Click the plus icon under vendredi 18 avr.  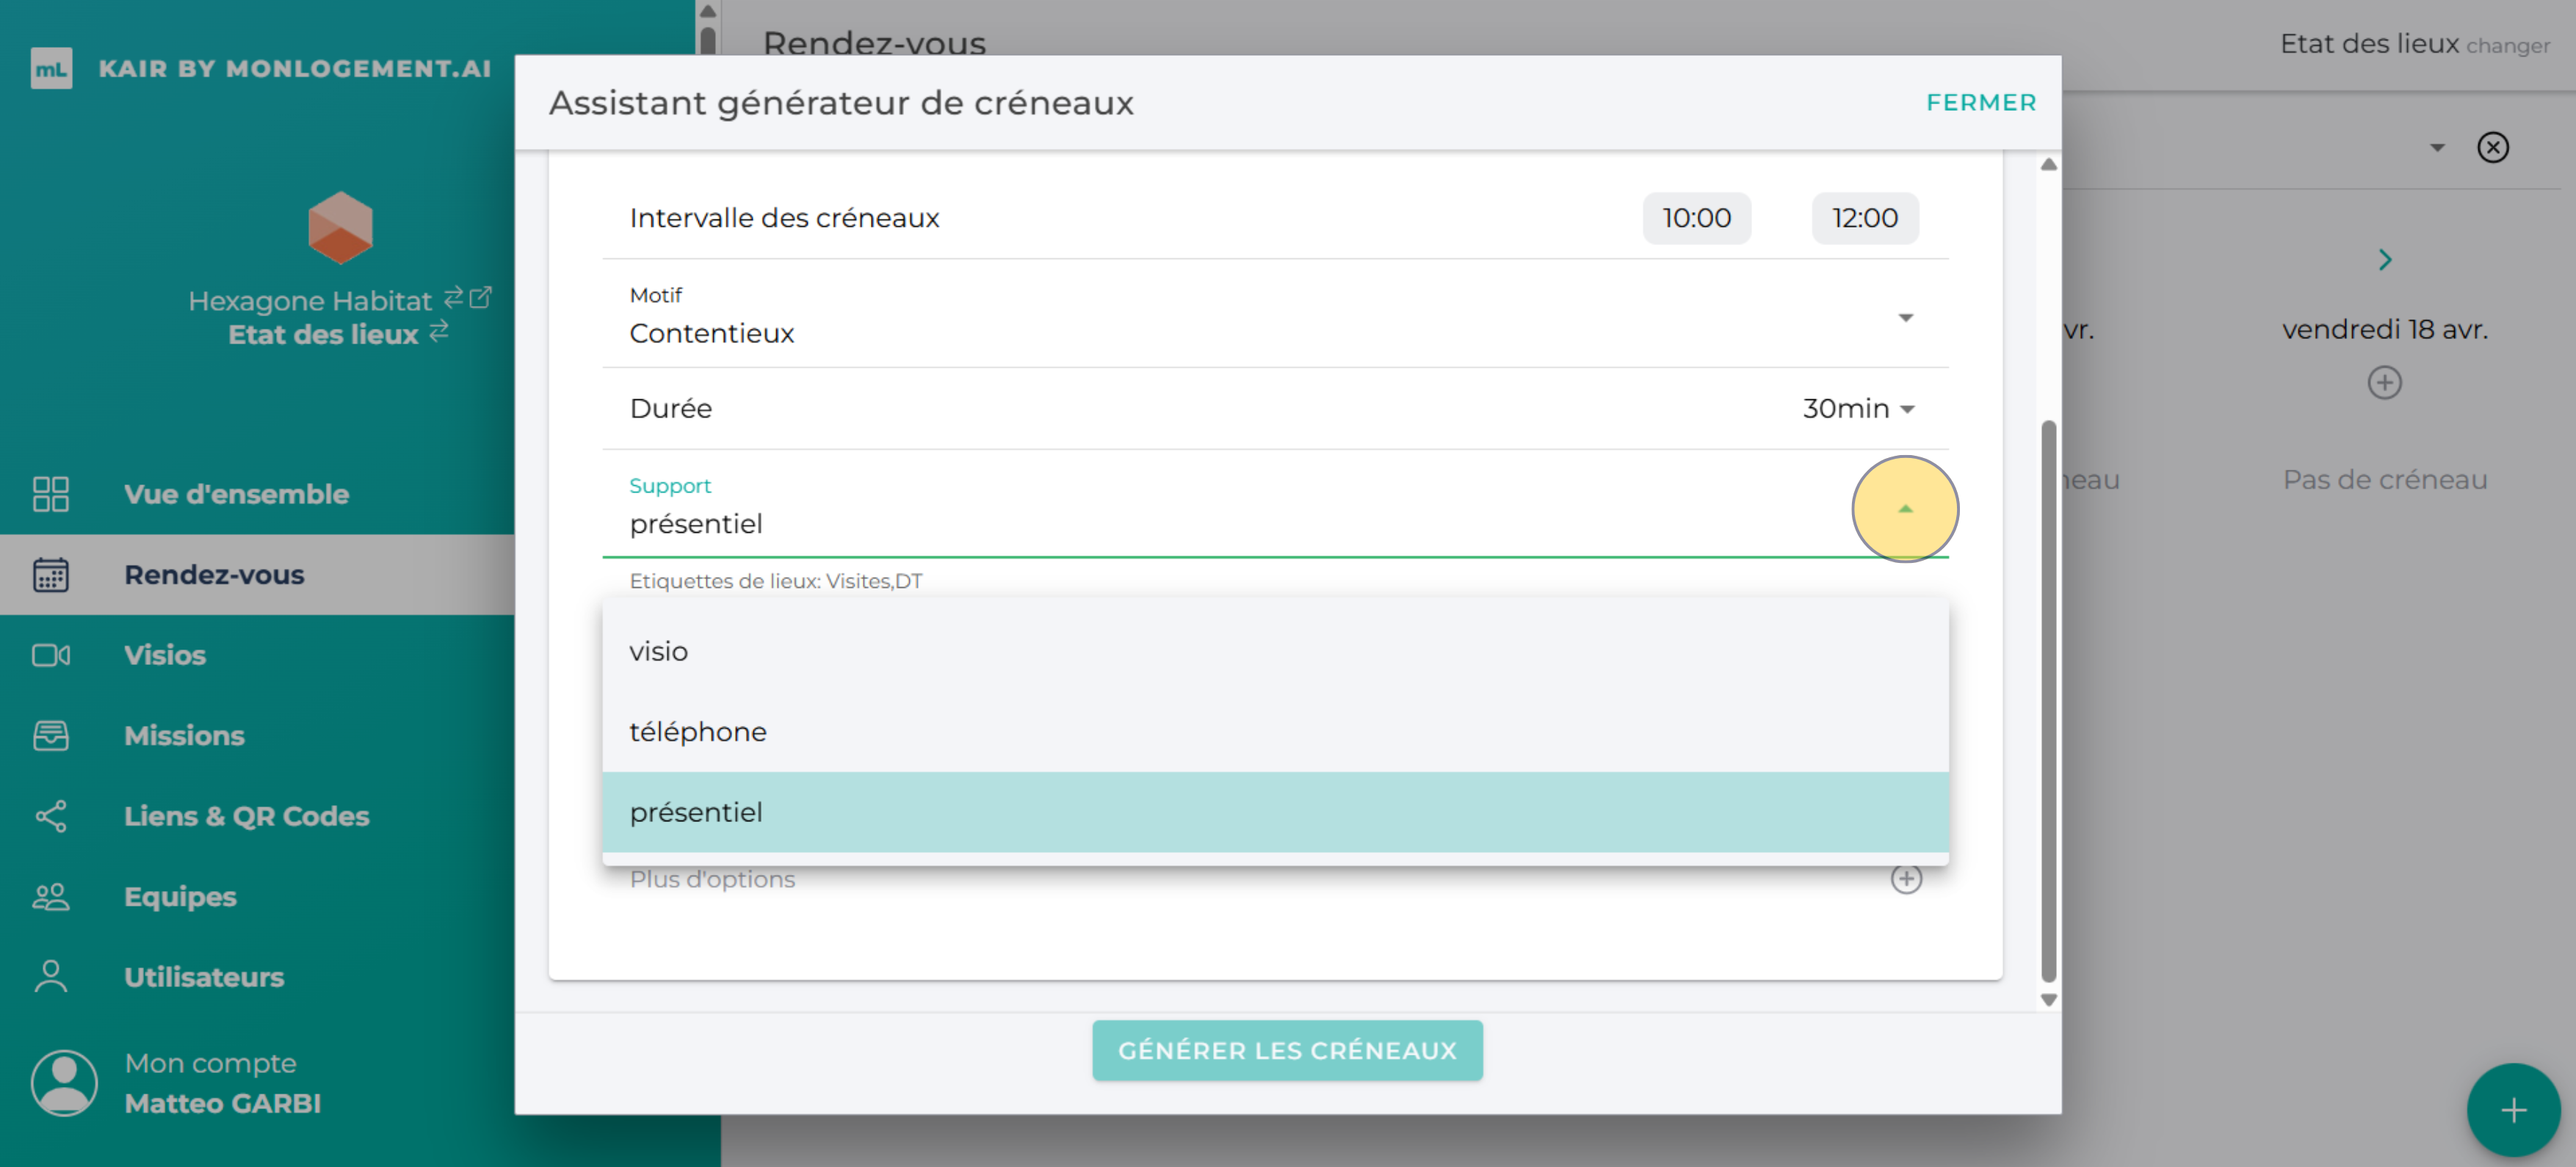[x=2385, y=382]
